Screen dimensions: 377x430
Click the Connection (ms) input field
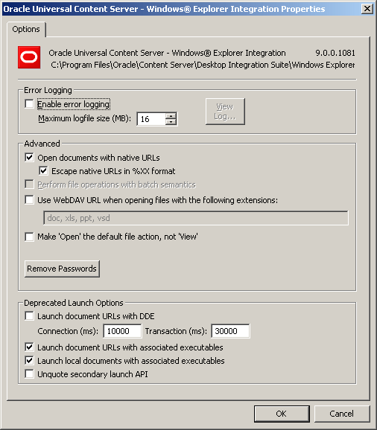[122, 331]
